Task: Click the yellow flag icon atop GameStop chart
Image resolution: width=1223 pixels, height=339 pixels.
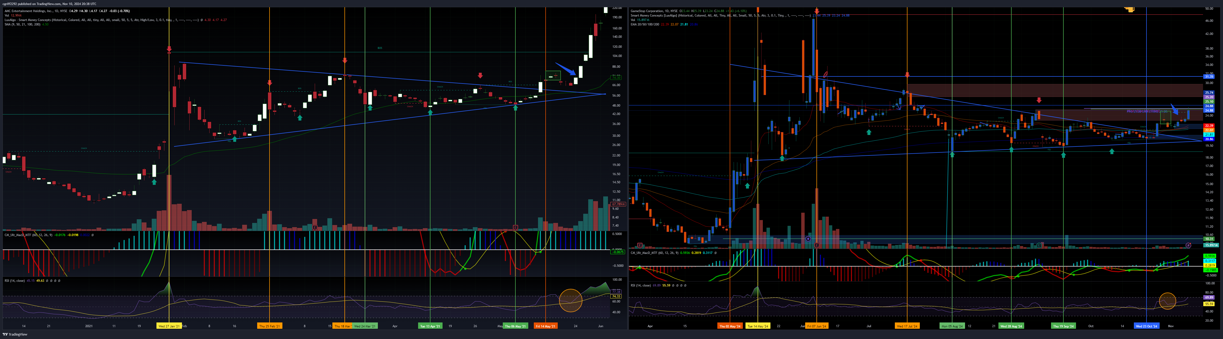Action: coord(1130,9)
